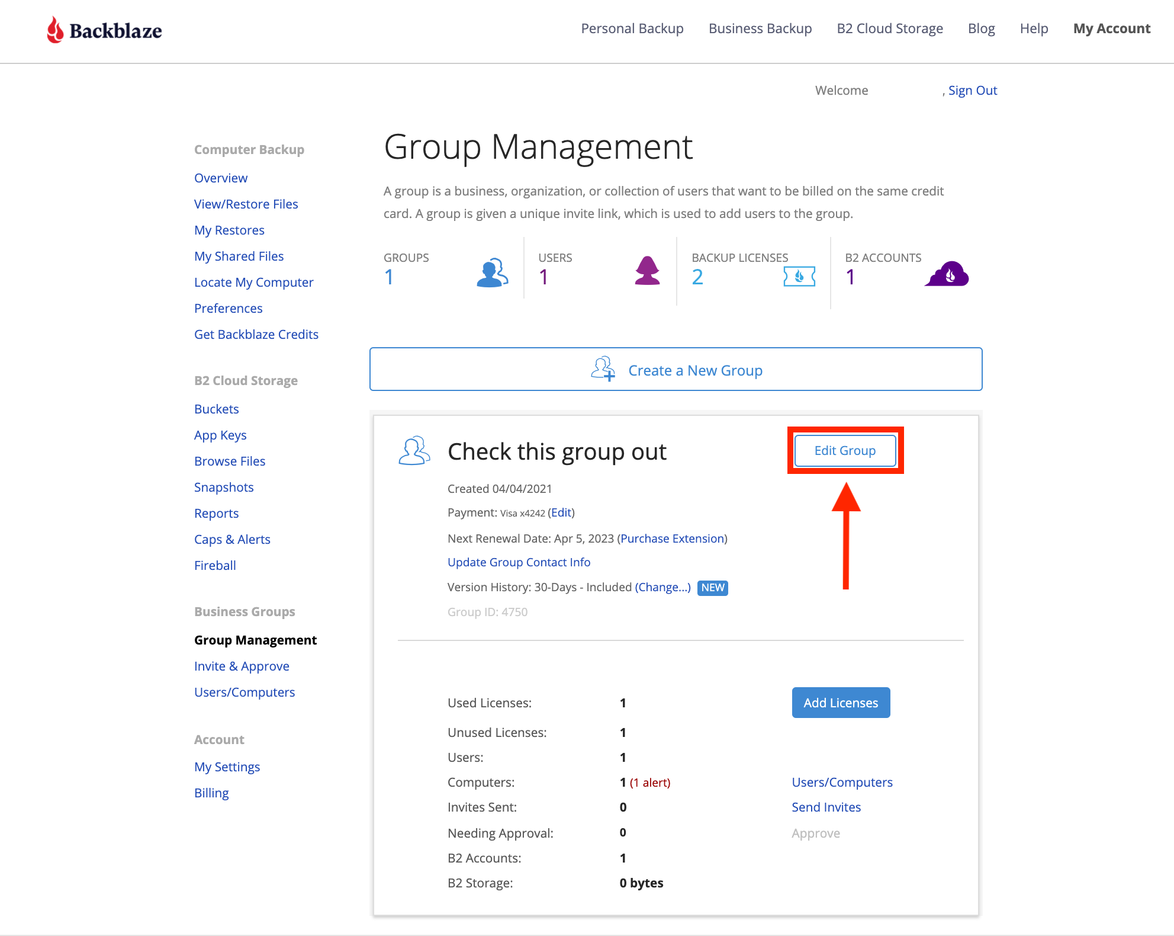
Task: Open Invite & Approve
Action: click(x=242, y=666)
